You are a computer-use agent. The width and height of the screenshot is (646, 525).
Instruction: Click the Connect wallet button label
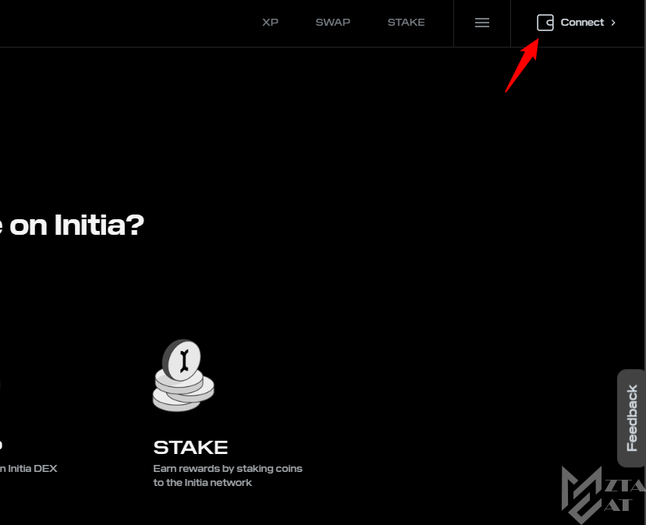pyautogui.click(x=582, y=23)
